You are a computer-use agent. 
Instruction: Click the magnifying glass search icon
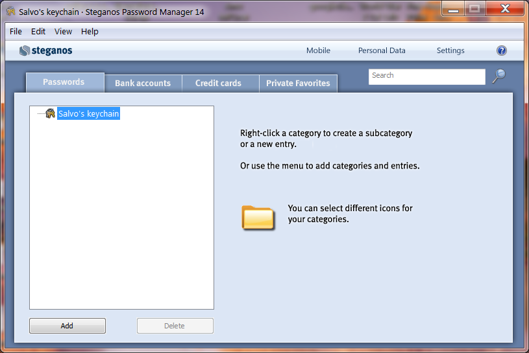pyautogui.click(x=499, y=76)
